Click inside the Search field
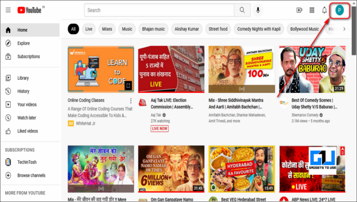This screenshot has height=202, width=357. [159, 10]
